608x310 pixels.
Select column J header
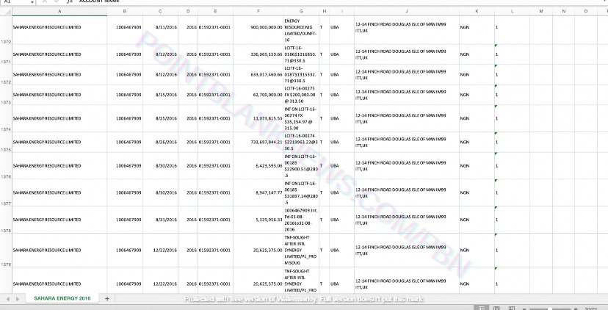407,11
